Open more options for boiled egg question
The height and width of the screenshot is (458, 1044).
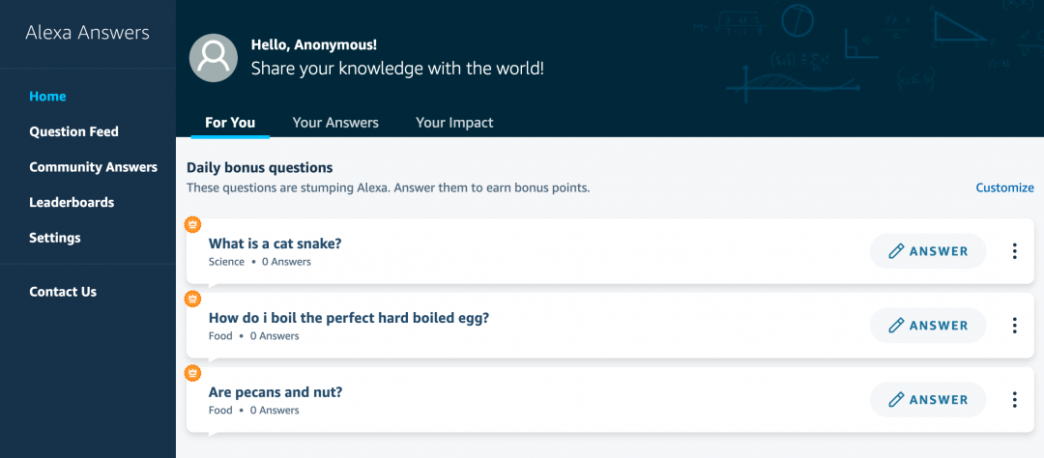(1014, 326)
